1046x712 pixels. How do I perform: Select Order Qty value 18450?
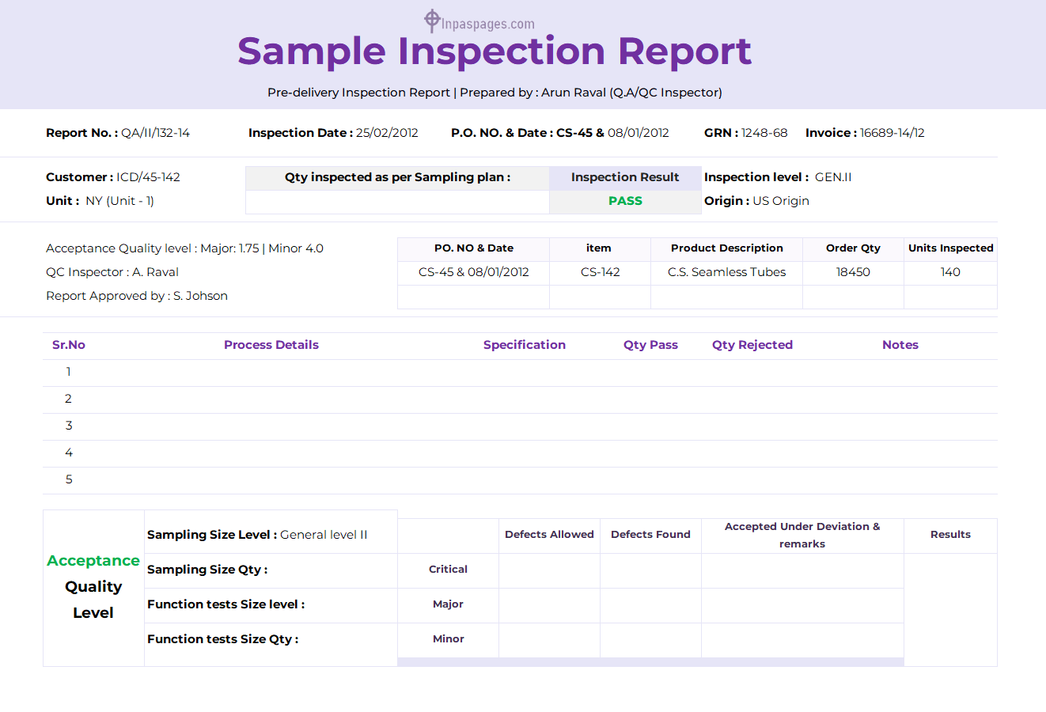(x=852, y=271)
